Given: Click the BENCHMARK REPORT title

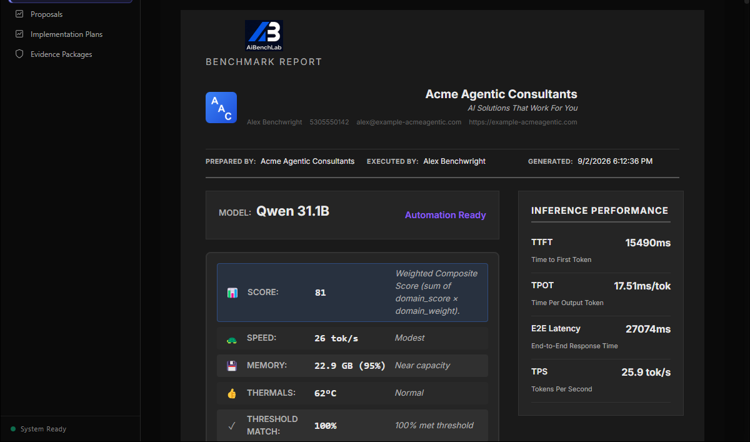Looking at the screenshot, I should 264,62.
